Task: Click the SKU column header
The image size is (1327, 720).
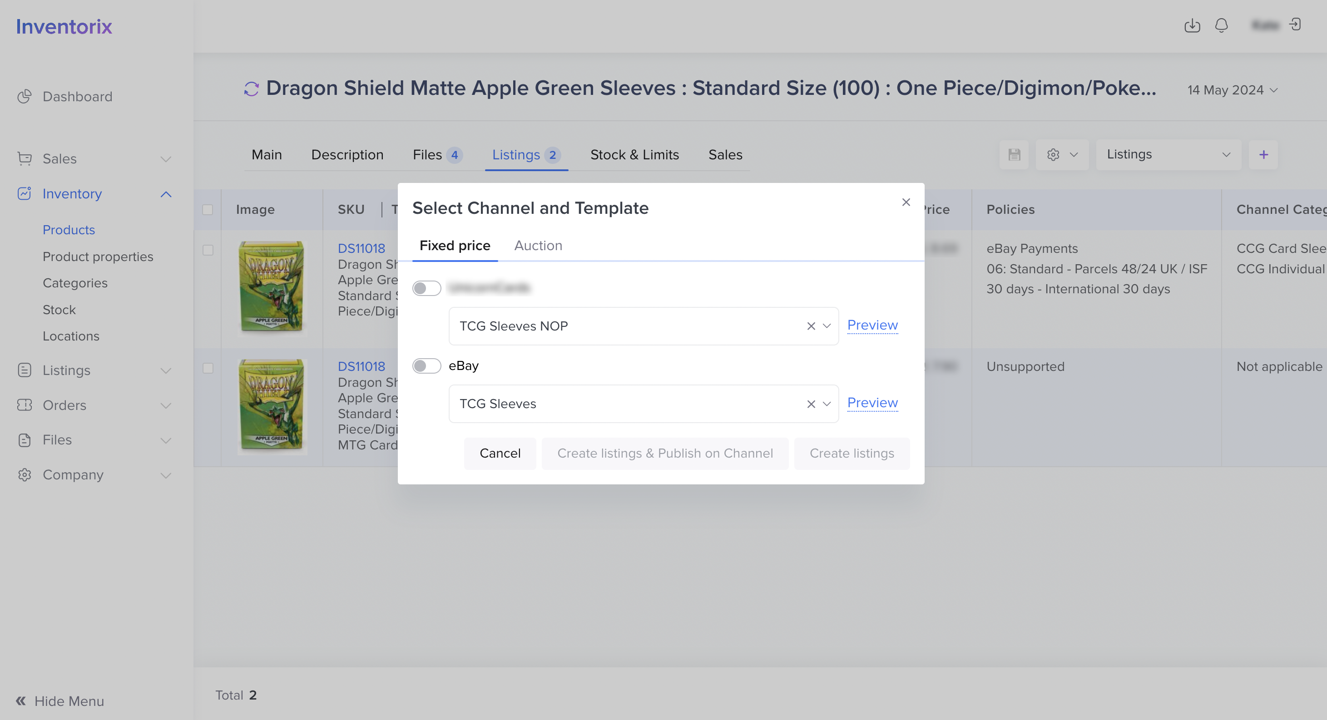Action: (x=351, y=210)
